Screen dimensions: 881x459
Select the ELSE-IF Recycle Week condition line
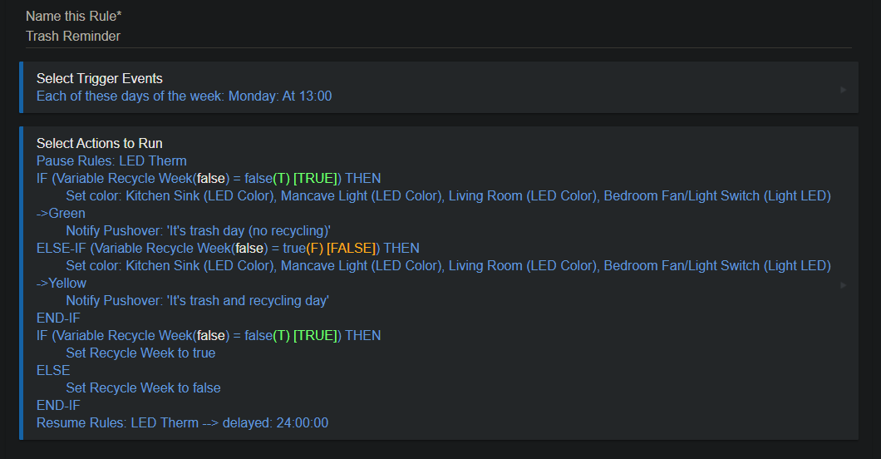click(x=228, y=248)
